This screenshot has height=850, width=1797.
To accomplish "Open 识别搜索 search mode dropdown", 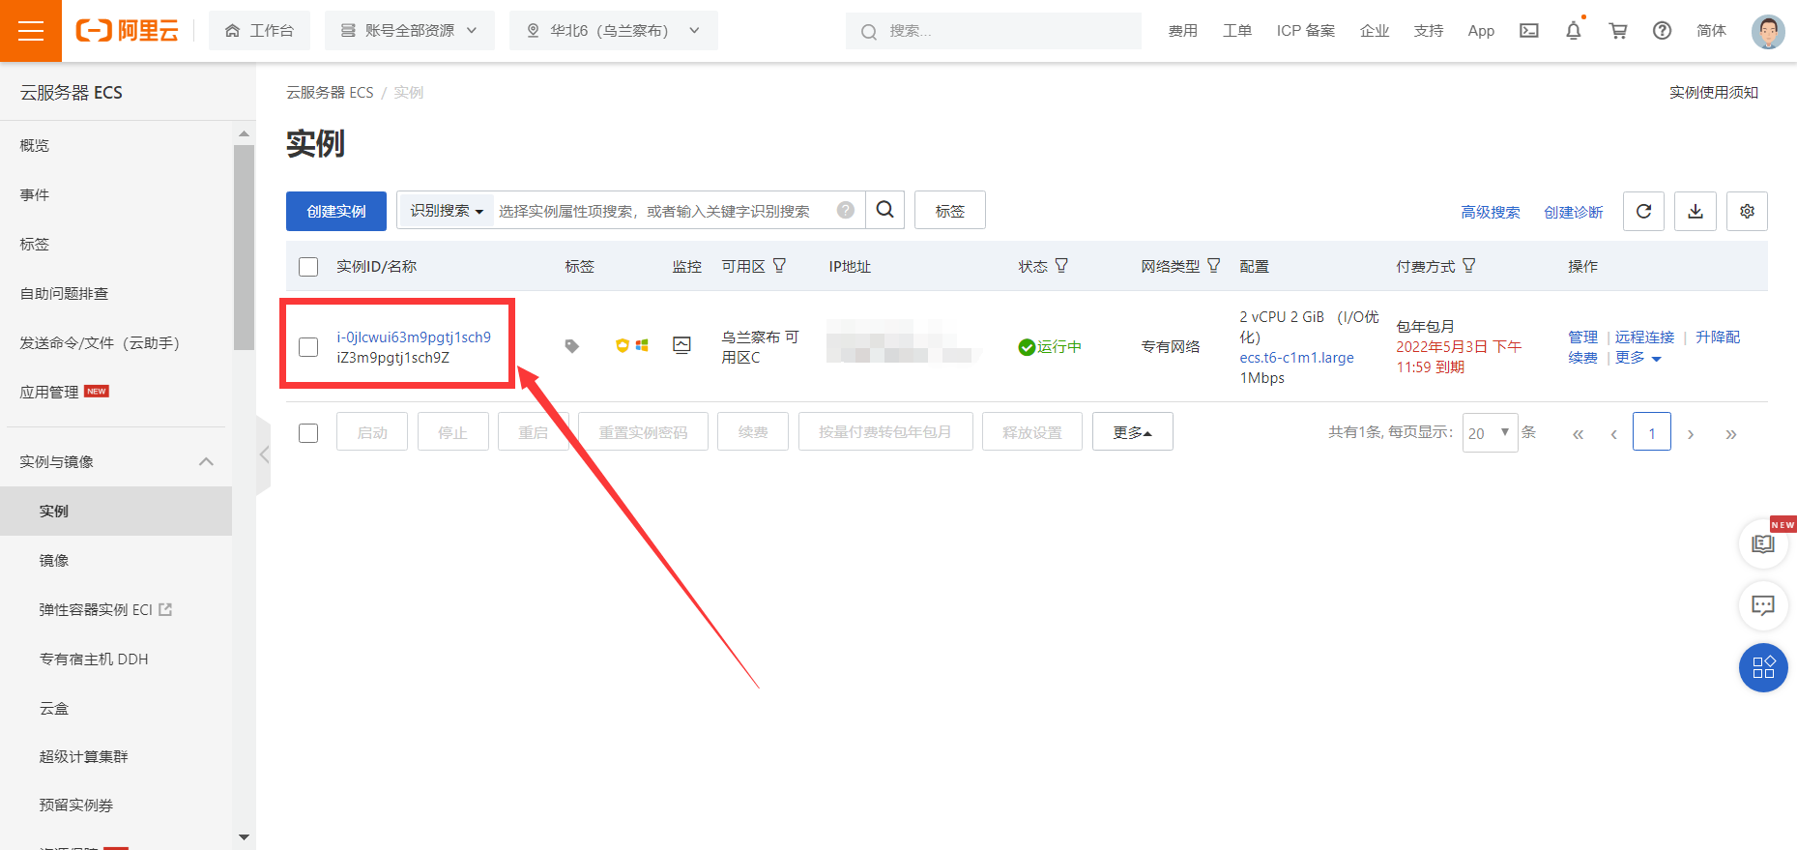I will pos(446,210).
